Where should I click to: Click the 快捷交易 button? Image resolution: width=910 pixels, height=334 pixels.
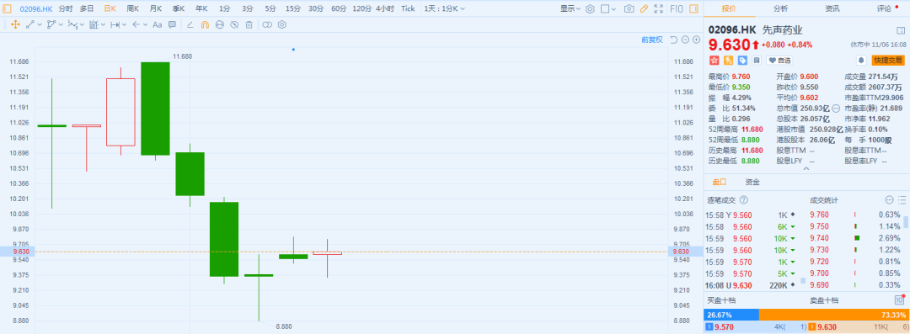[888, 61]
